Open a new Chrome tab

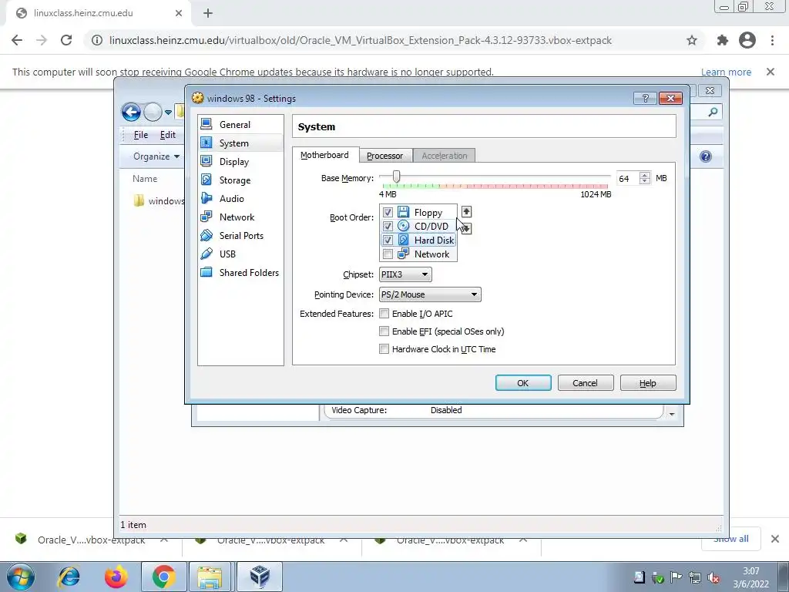(208, 14)
